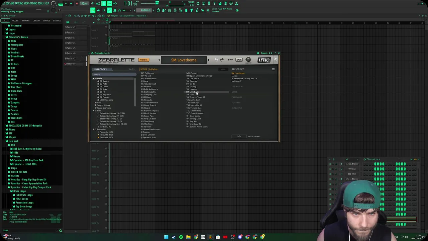Open Chrome from the taskbar
Viewport: 428px width, 241px height.
196,237
